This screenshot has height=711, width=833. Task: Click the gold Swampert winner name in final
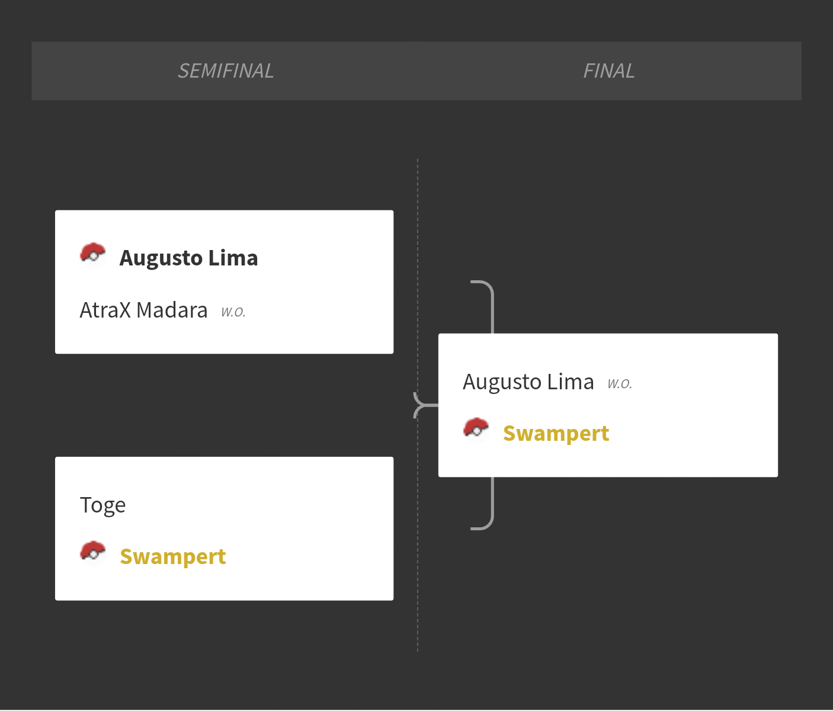[x=556, y=434]
